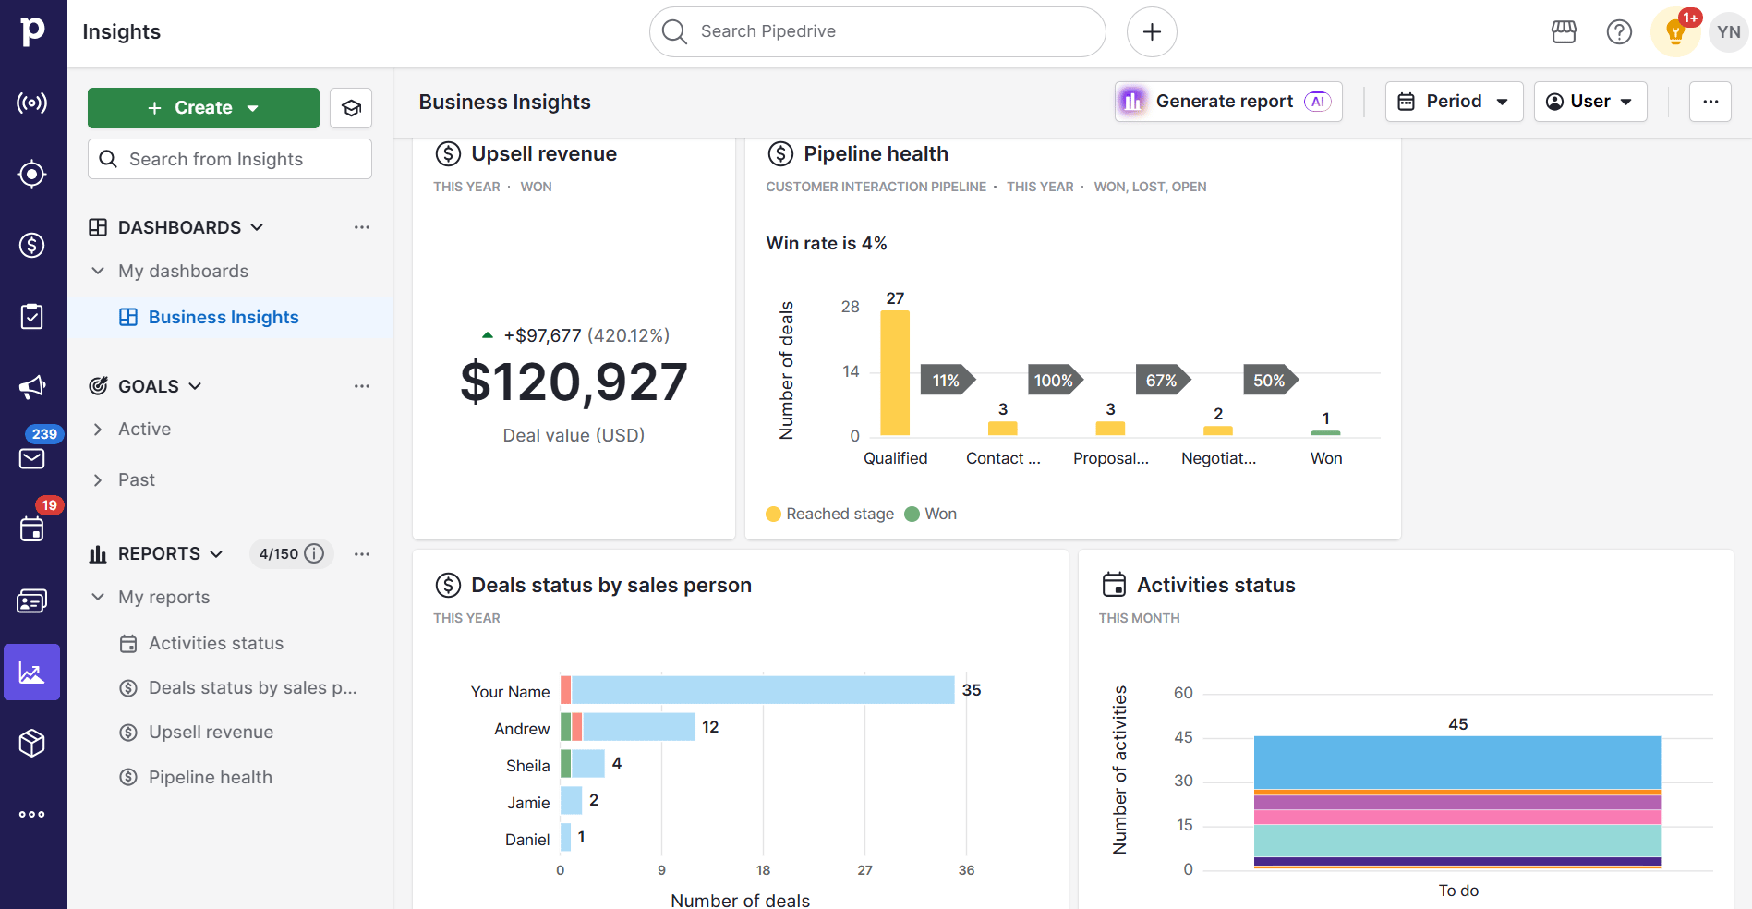Open the Deals section (dollar icon)
The image size is (1752, 909).
(x=32, y=246)
